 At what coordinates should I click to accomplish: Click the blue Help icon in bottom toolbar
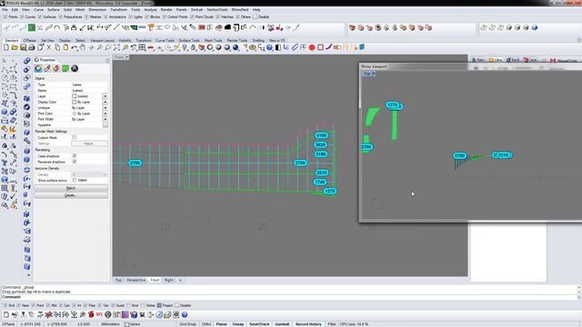coord(185,315)
